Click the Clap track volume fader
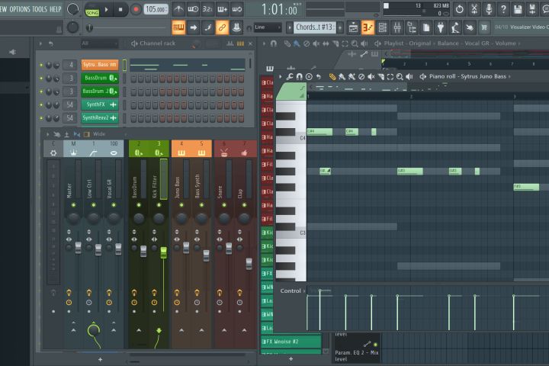This screenshot has height=366, width=549. (249, 263)
